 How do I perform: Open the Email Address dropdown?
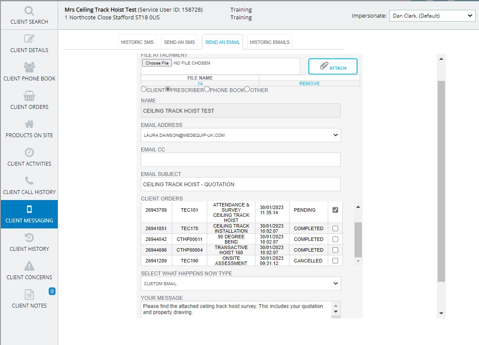click(x=241, y=135)
